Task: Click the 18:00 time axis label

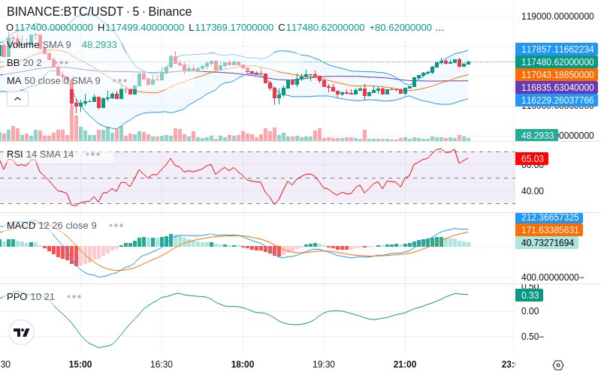Action: tap(243, 364)
